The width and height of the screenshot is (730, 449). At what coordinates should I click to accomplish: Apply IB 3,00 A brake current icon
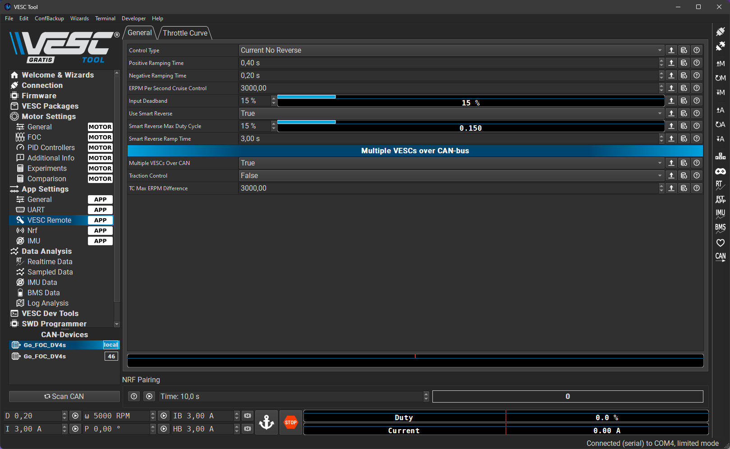pyautogui.click(x=248, y=416)
